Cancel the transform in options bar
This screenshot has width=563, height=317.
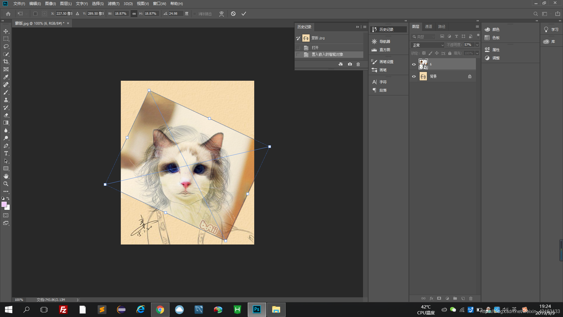[x=233, y=14]
